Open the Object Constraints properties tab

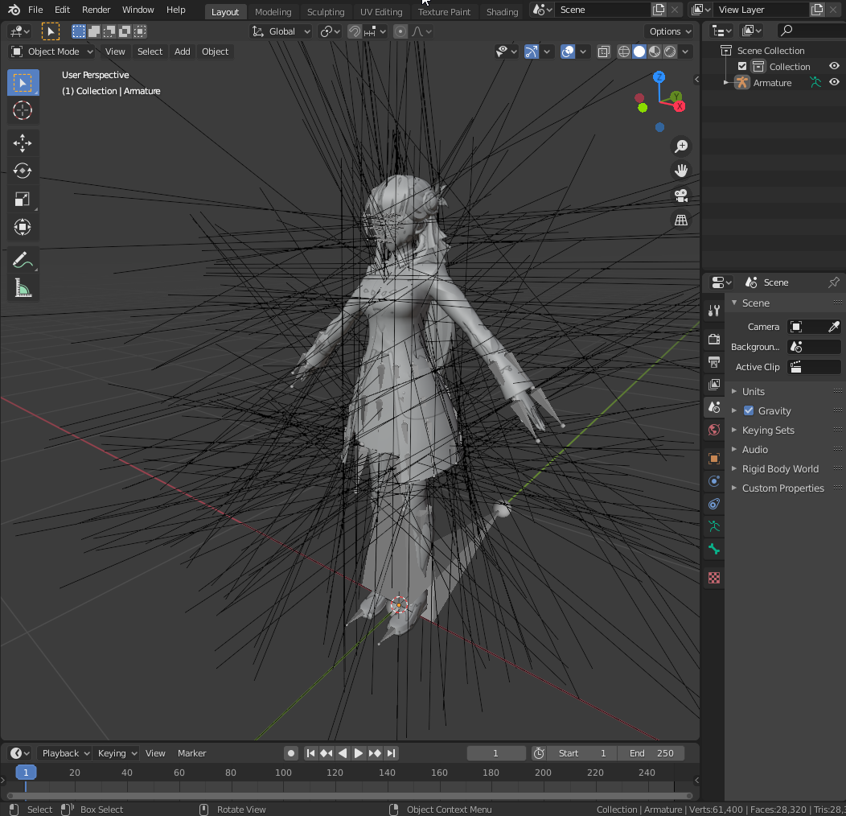click(714, 504)
